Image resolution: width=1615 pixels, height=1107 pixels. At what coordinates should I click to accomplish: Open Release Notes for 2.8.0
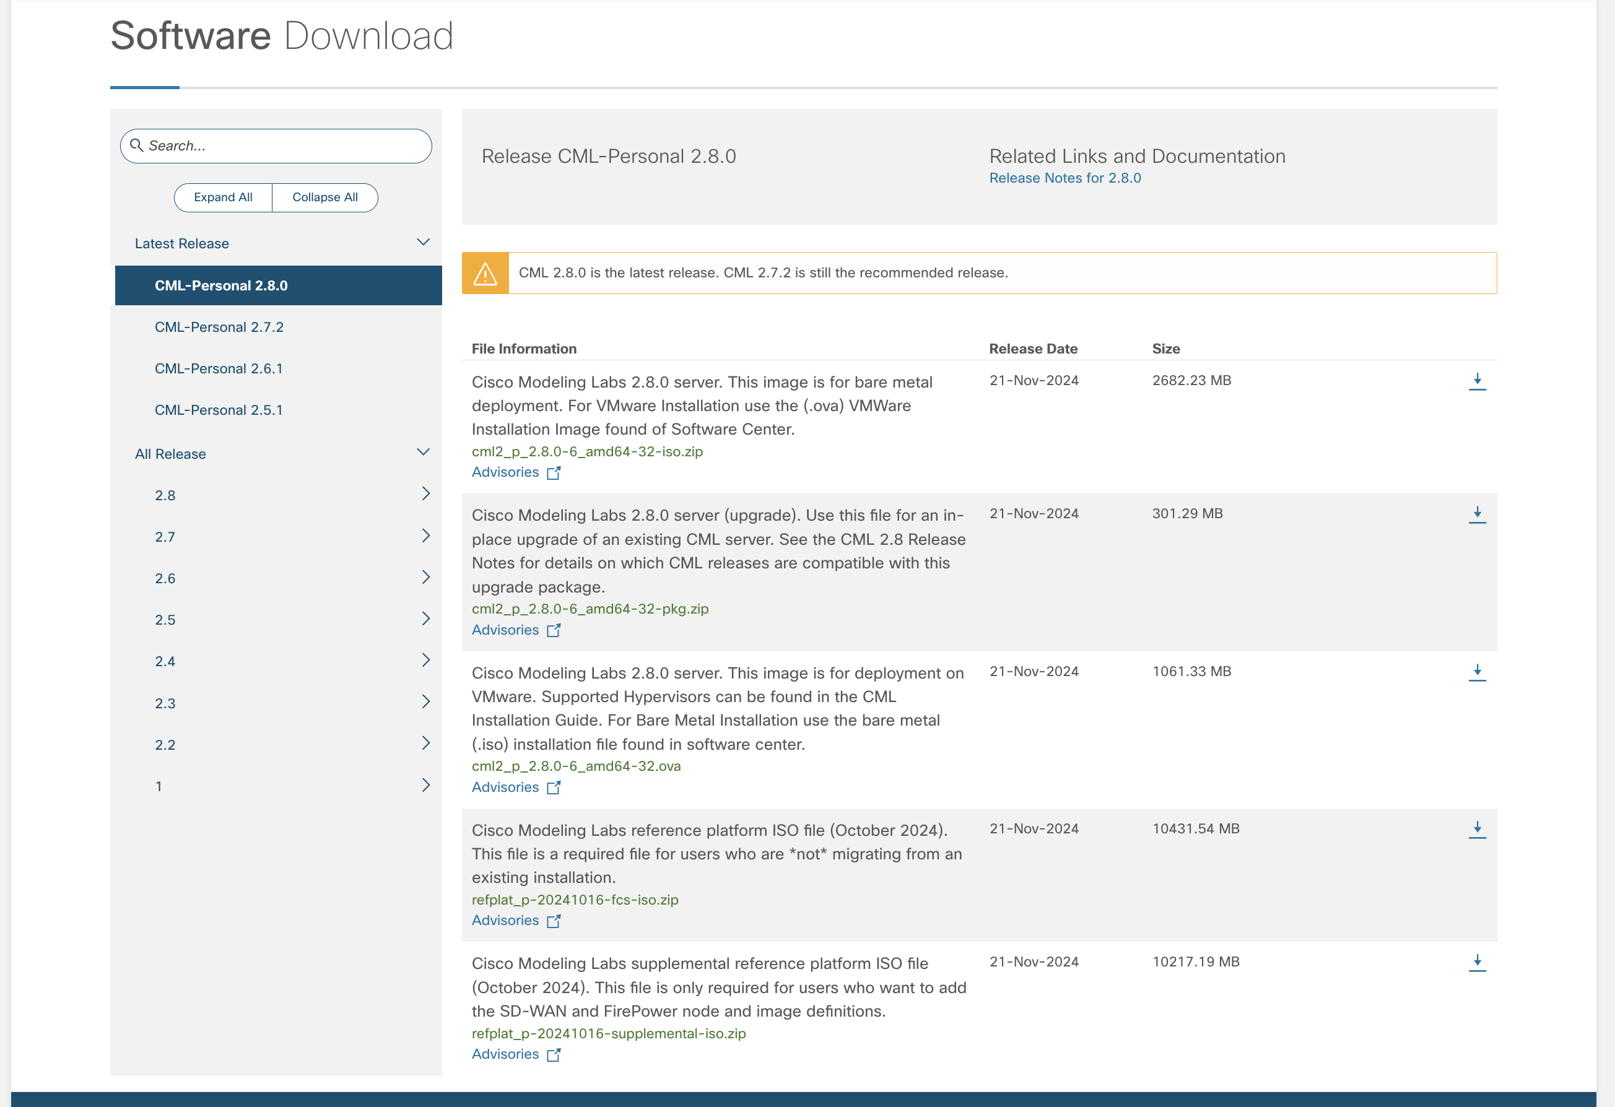point(1064,178)
